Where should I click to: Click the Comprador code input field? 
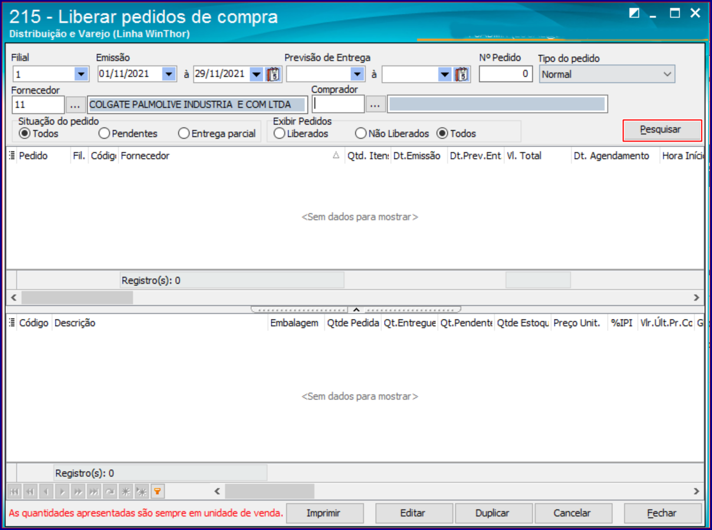point(338,105)
